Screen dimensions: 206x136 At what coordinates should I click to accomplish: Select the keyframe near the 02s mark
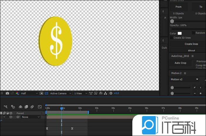[x=72, y=128]
